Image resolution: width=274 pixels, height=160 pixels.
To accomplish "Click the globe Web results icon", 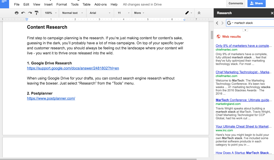I will click(218, 36).
